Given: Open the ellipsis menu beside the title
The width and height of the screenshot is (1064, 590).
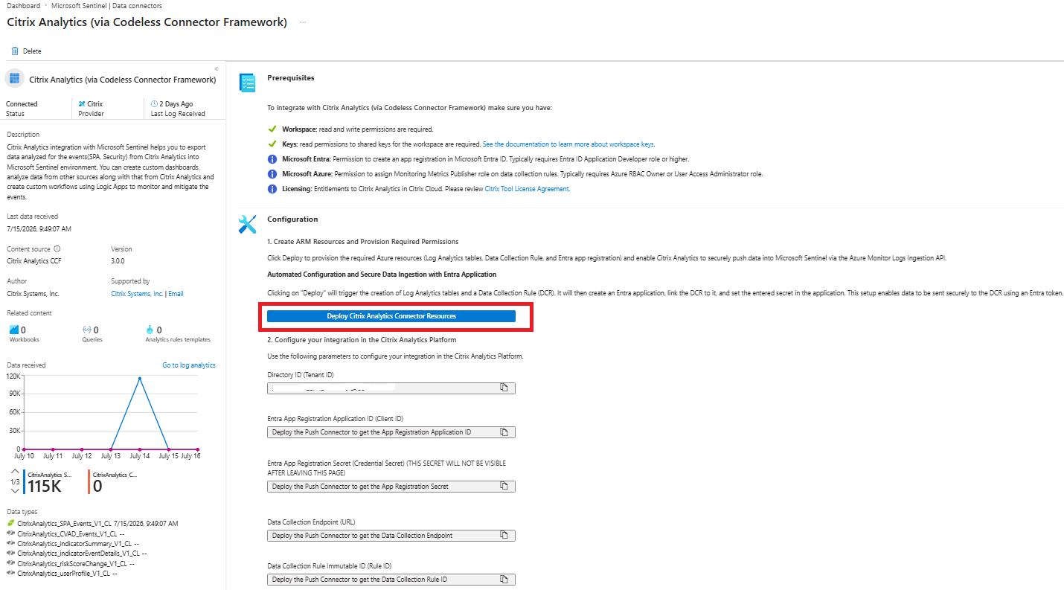Looking at the screenshot, I should tap(303, 22).
